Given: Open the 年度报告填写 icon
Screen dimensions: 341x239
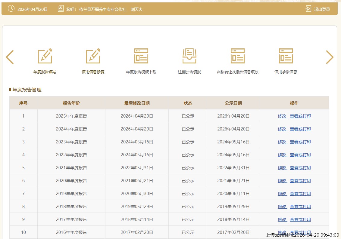Looking at the screenshot, I should (x=45, y=56).
